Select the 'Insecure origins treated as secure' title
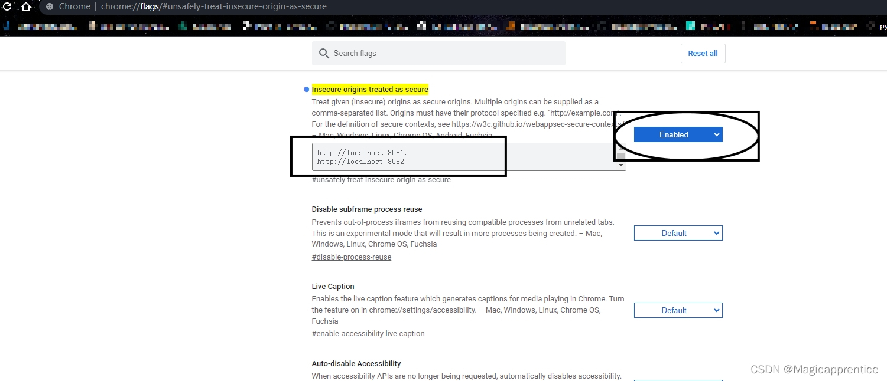Viewport: 887px width, 381px height. click(370, 89)
